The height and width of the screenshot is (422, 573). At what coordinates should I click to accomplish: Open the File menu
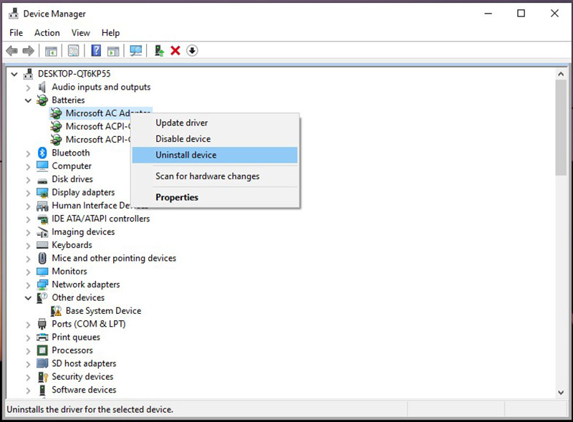pos(16,33)
